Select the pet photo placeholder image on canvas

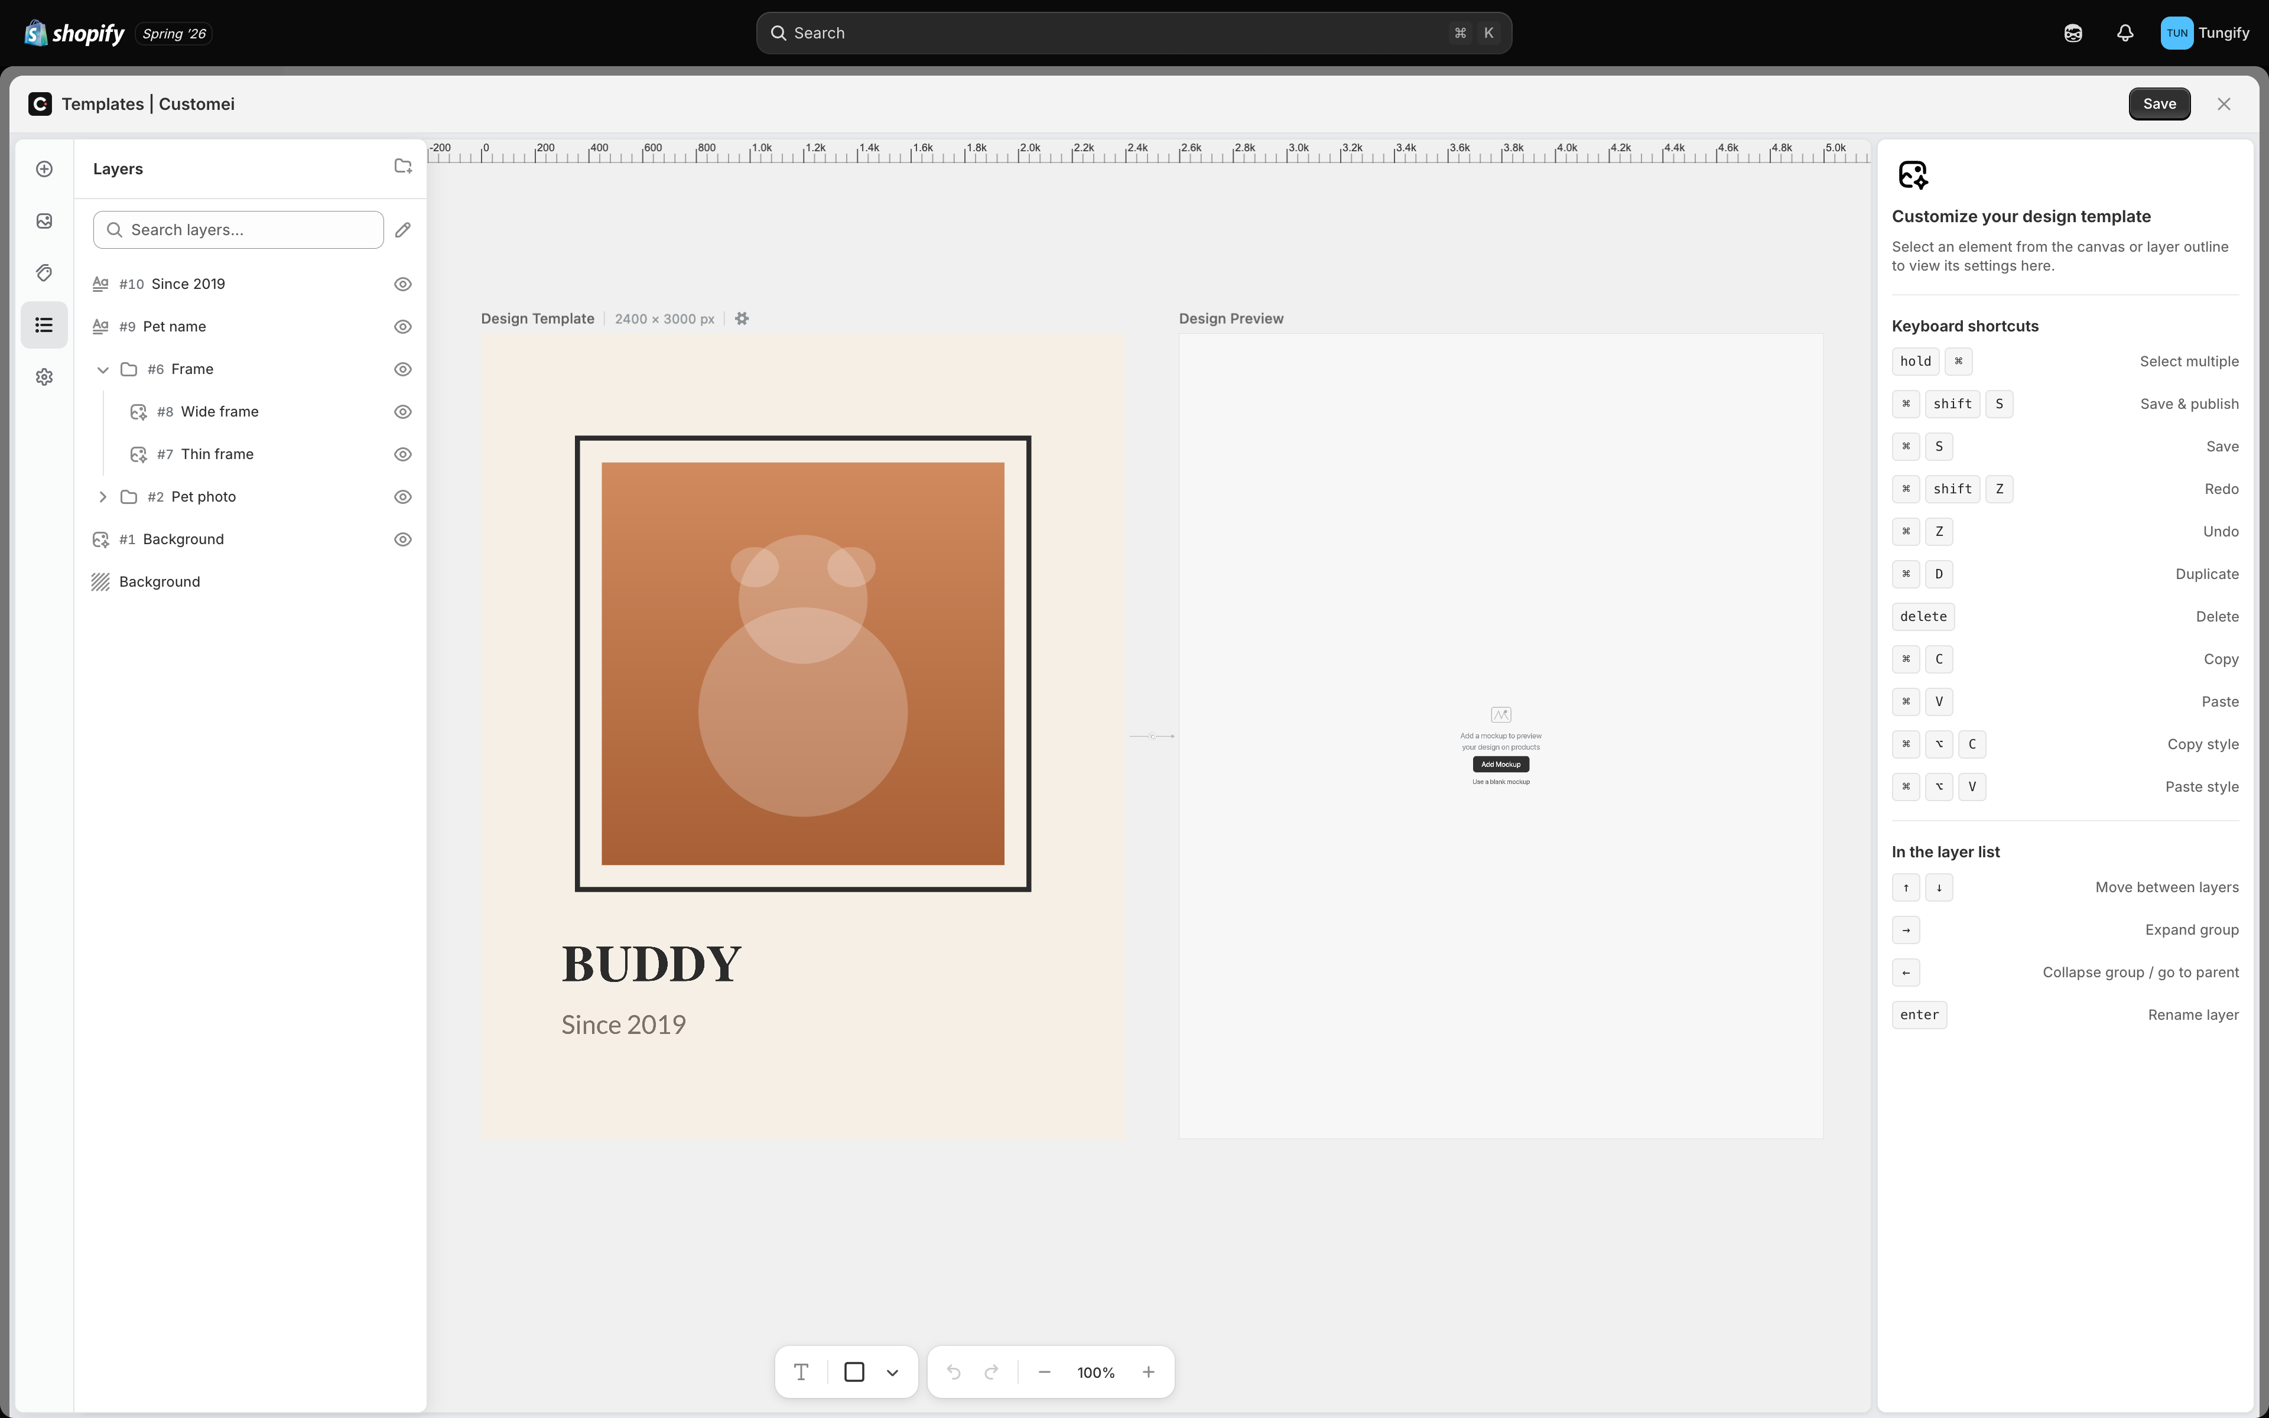click(802, 664)
